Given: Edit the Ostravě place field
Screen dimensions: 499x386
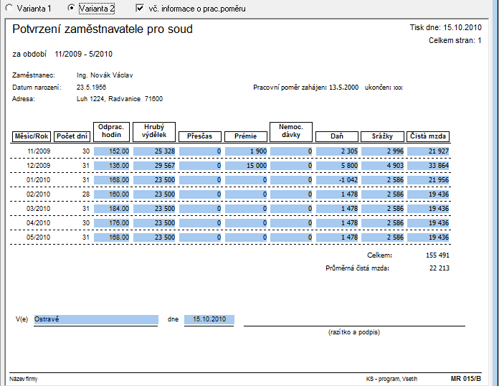Looking at the screenshot, I should (x=96, y=319).
